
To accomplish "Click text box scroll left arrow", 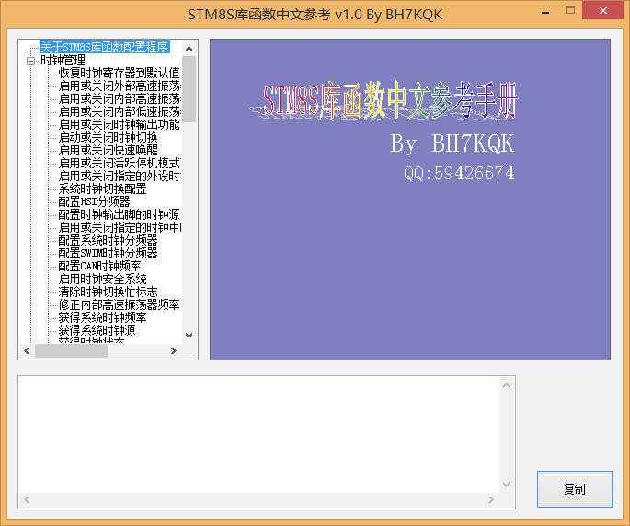I will pyautogui.click(x=27, y=500).
